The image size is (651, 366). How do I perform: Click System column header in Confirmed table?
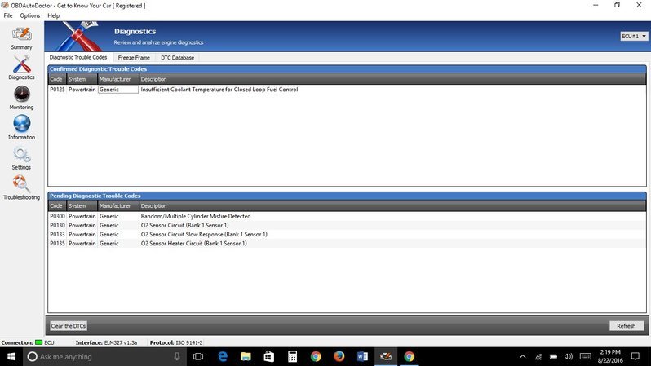coord(82,79)
